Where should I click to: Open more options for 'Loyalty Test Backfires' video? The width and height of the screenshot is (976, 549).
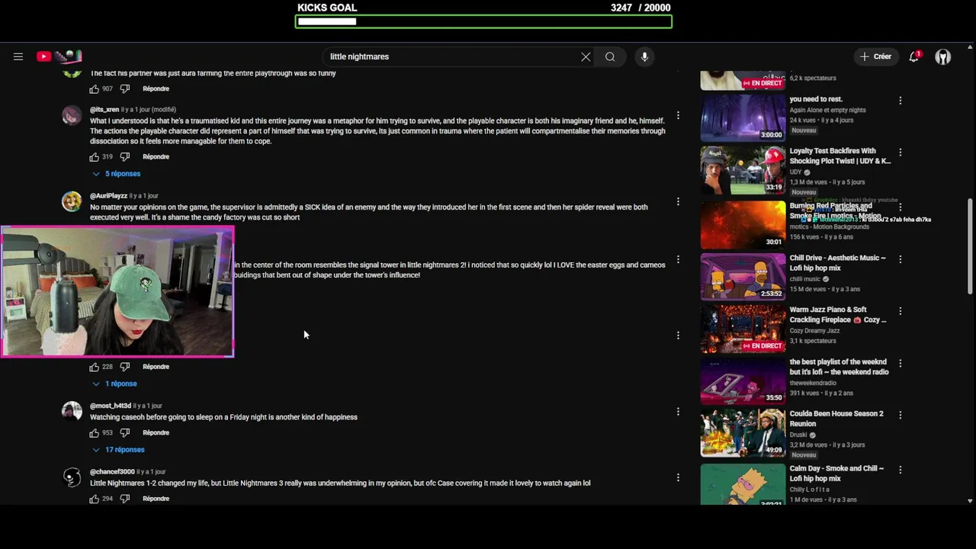coord(900,152)
